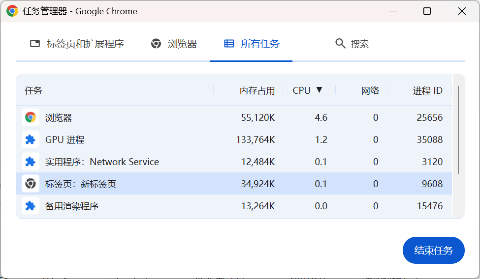Click CPU value 4.6
The image size is (480, 279).
(321, 117)
